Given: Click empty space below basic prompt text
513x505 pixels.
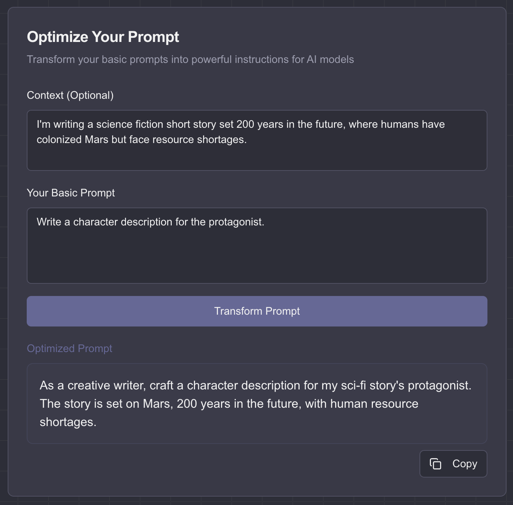Looking at the screenshot, I should [257, 259].
